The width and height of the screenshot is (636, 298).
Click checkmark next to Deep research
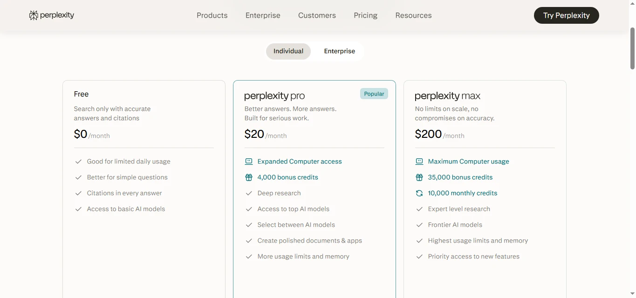click(249, 193)
